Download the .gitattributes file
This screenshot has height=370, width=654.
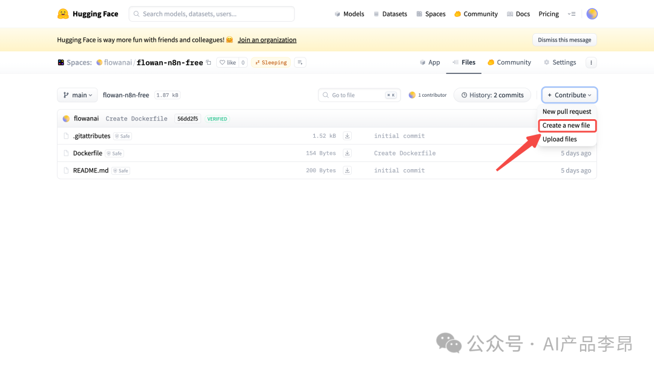pyautogui.click(x=347, y=135)
